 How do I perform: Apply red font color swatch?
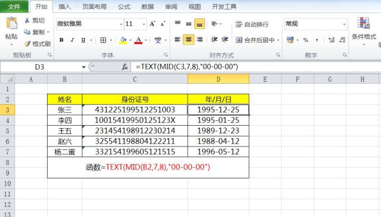pos(138,40)
